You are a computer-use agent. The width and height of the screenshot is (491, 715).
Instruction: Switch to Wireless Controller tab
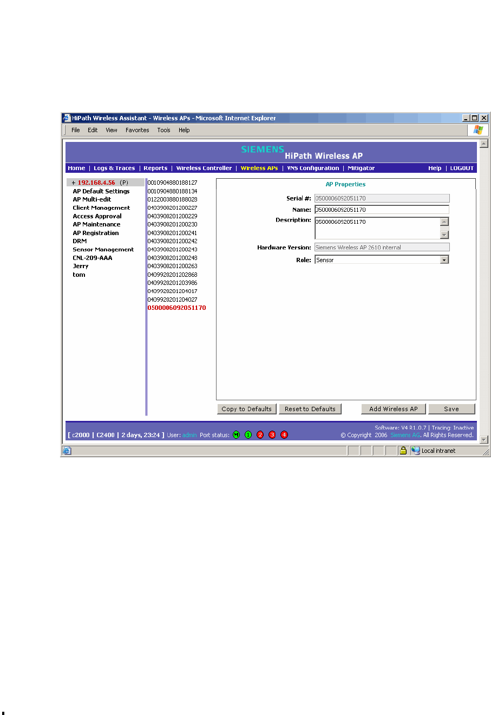click(x=204, y=168)
